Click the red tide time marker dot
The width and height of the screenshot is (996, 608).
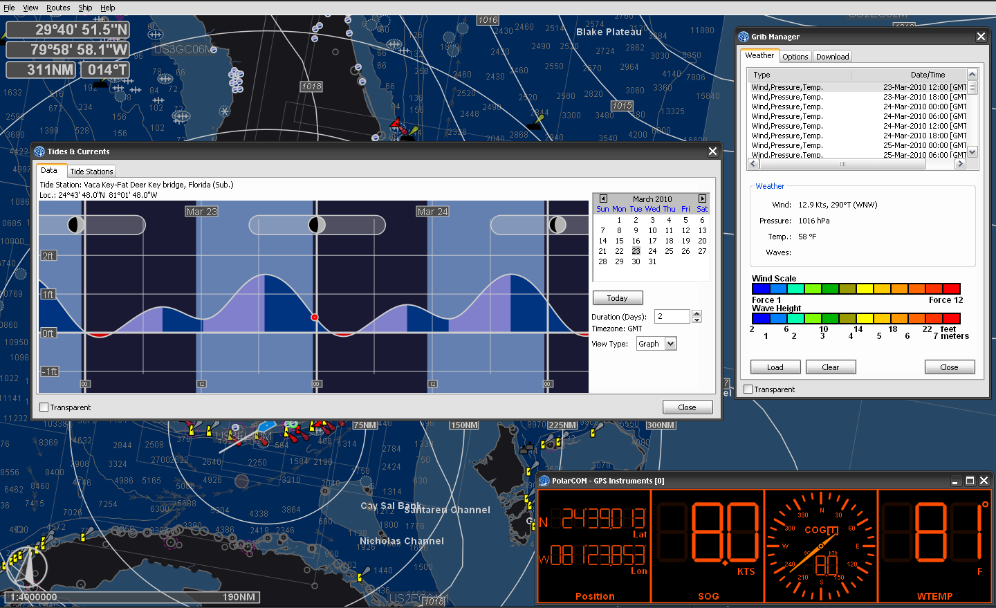pyautogui.click(x=315, y=317)
